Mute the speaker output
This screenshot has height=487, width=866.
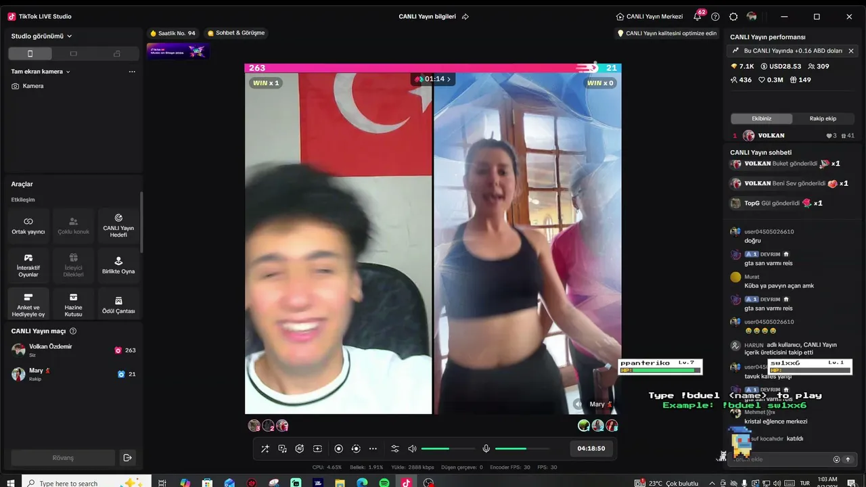[412, 448]
